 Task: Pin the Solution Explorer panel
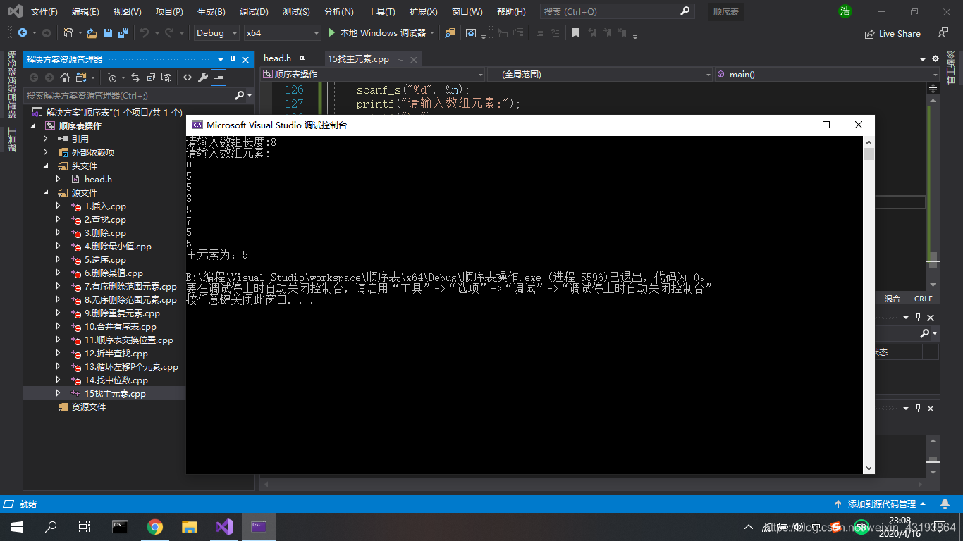coord(233,60)
